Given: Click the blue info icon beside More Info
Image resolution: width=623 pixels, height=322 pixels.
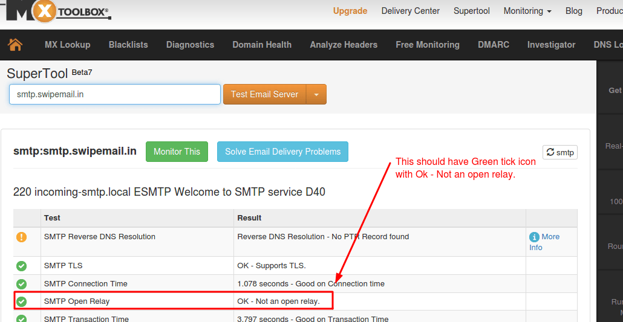Looking at the screenshot, I should coord(534,237).
